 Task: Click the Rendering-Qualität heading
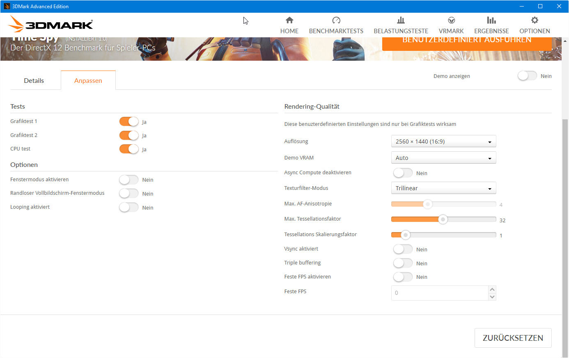point(312,106)
